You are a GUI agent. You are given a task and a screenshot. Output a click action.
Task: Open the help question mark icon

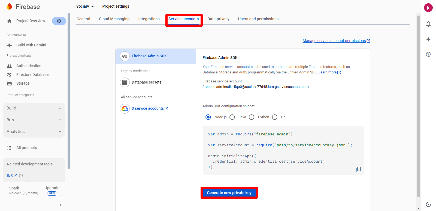pyautogui.click(x=428, y=54)
